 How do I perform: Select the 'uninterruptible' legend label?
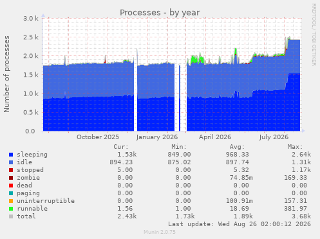click(46, 201)
